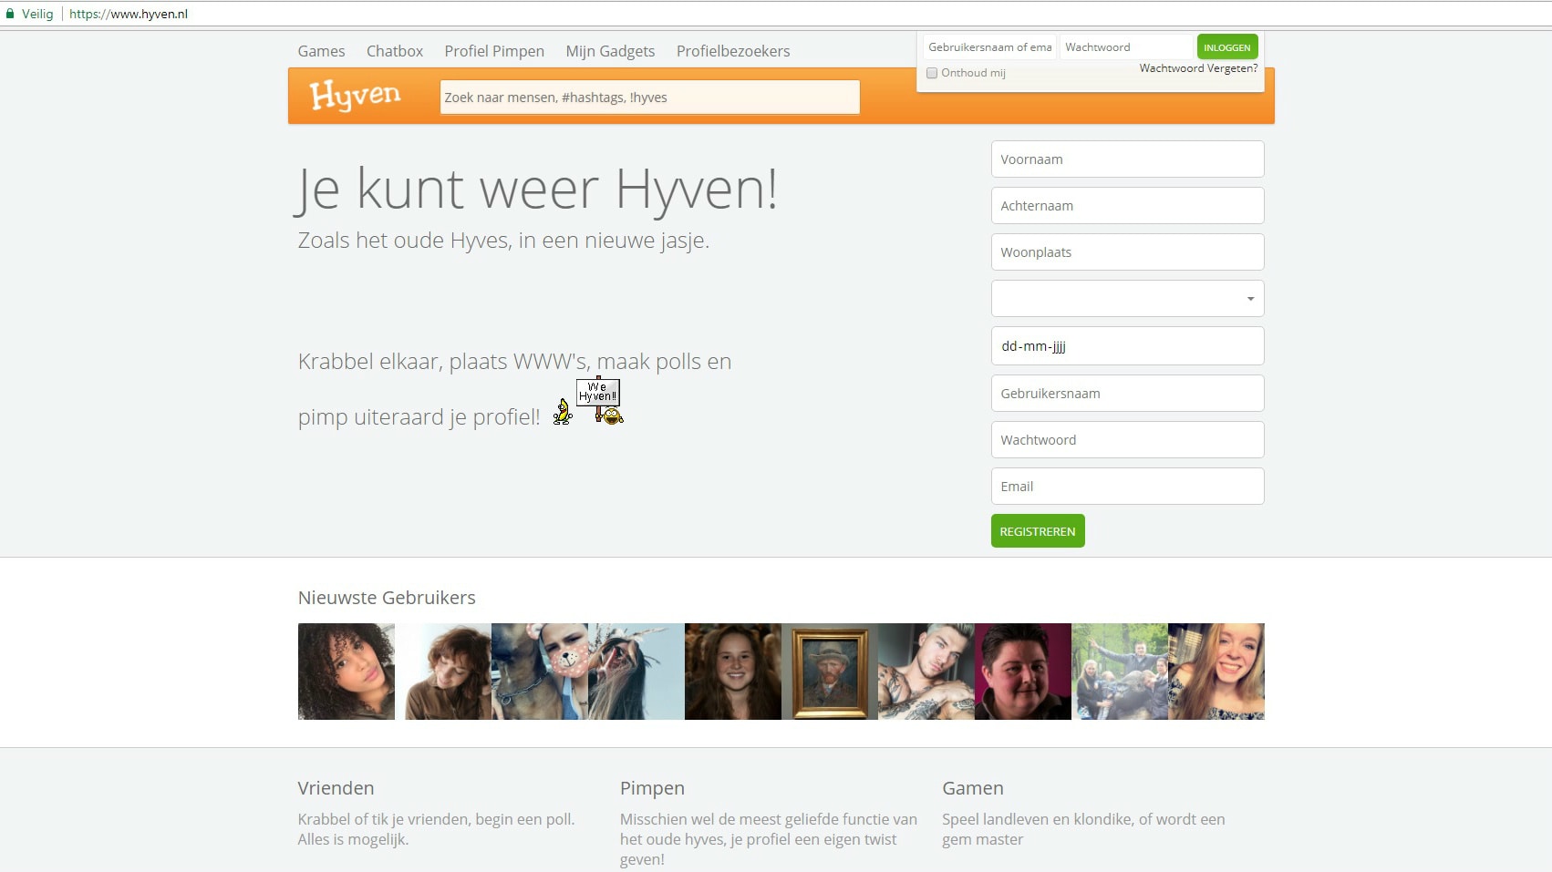The width and height of the screenshot is (1552, 872).
Task: Click the INLOGGEN button
Action: (1227, 46)
